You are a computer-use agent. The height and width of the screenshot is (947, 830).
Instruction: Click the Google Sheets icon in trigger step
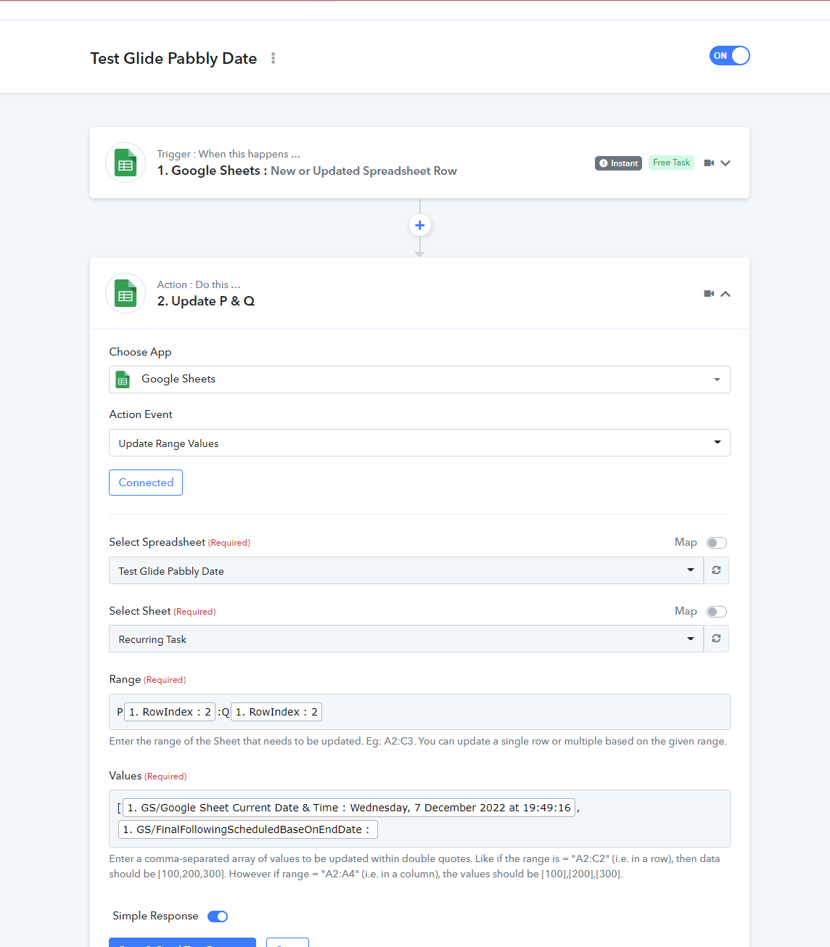[126, 163]
